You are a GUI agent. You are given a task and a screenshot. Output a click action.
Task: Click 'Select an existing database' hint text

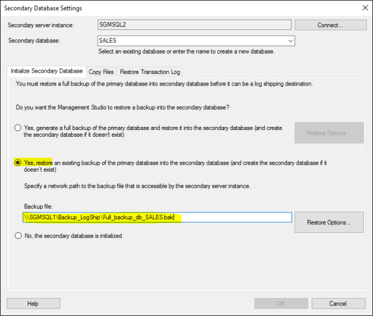click(x=186, y=52)
